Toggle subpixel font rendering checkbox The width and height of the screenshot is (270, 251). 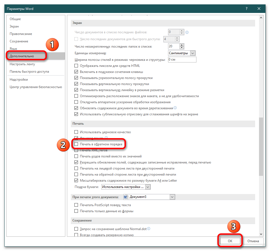76,114
